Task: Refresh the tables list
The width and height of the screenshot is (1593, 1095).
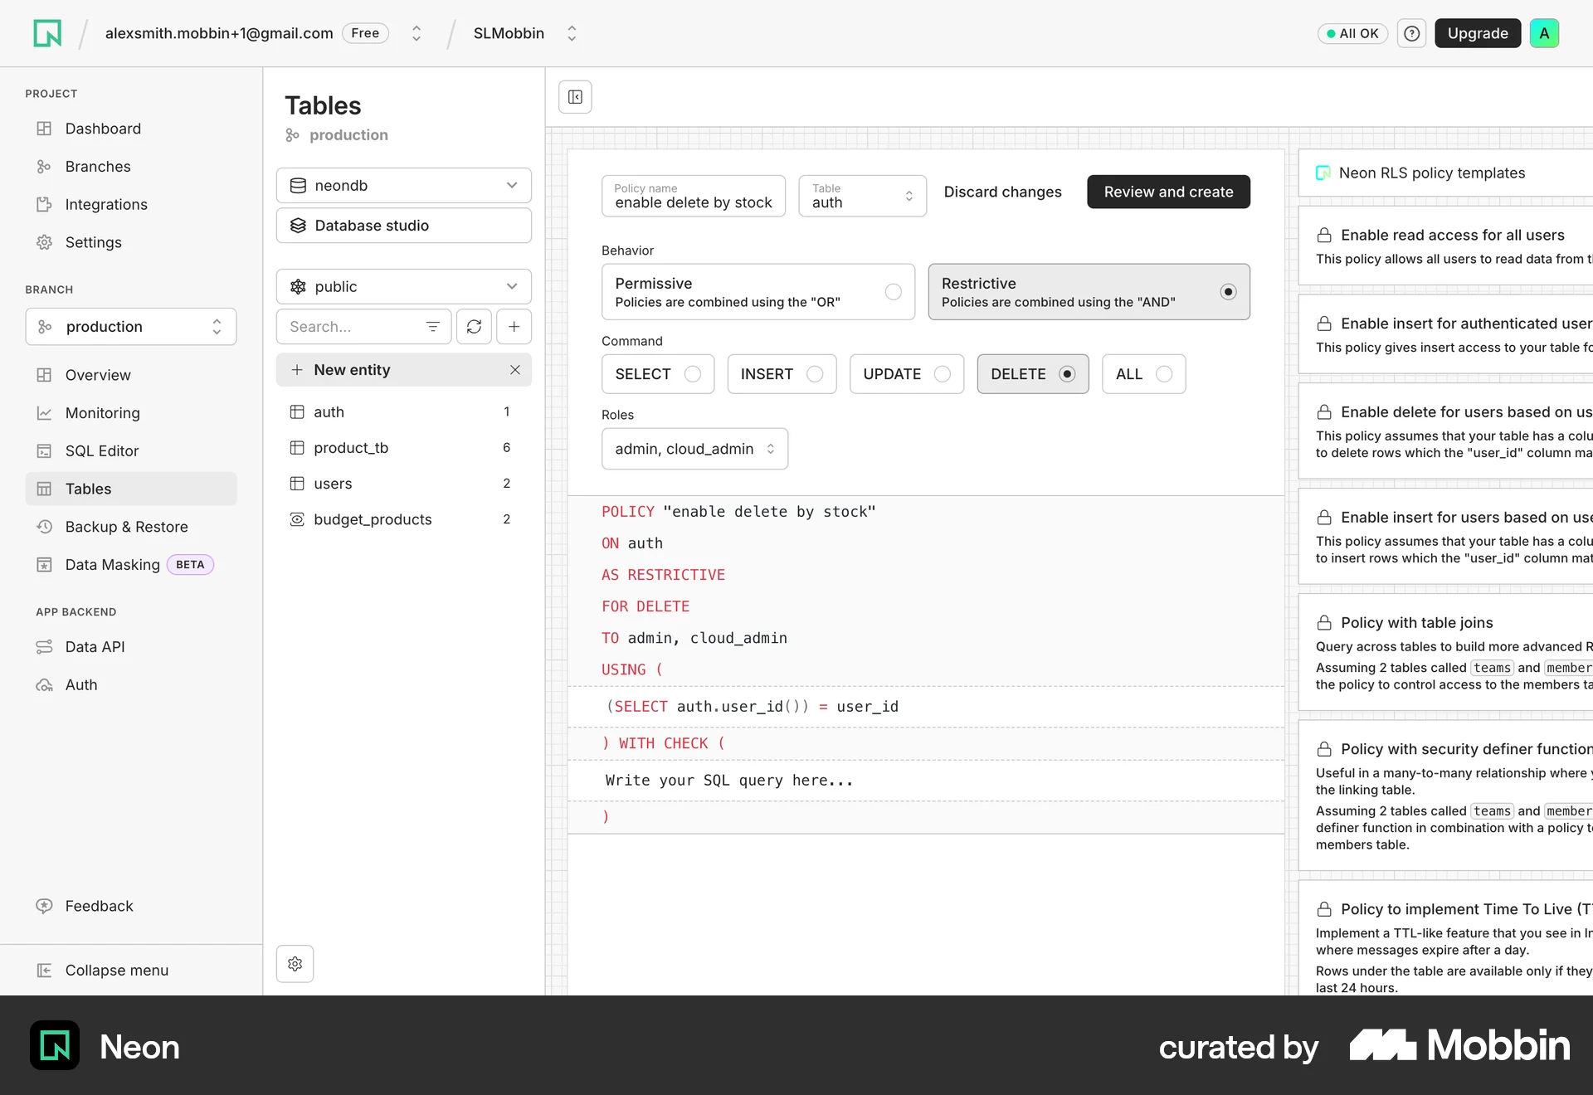Action: (474, 327)
